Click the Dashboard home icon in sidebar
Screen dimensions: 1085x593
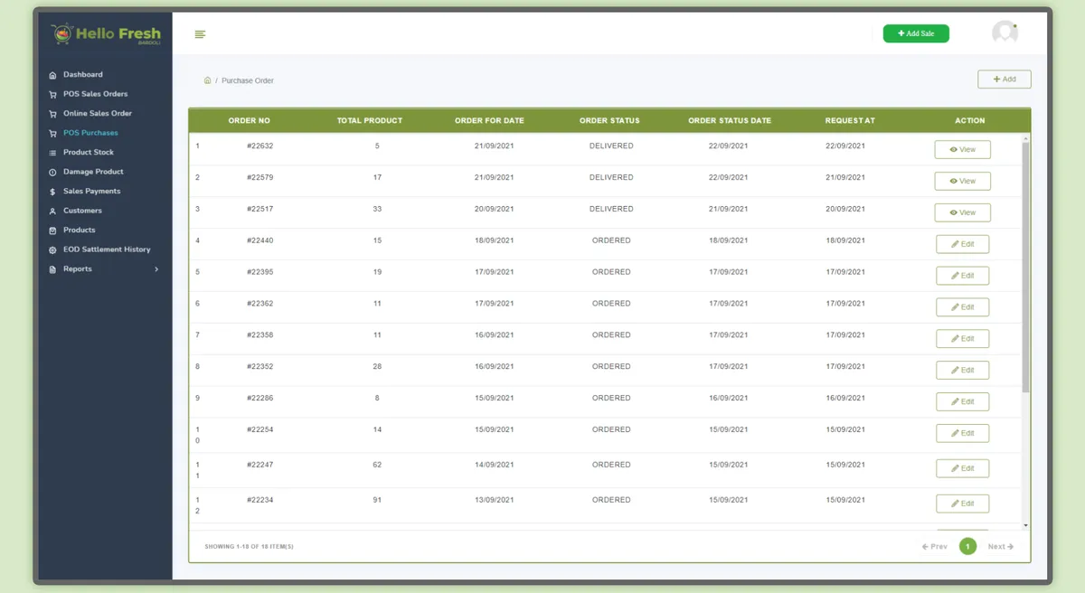[52, 75]
